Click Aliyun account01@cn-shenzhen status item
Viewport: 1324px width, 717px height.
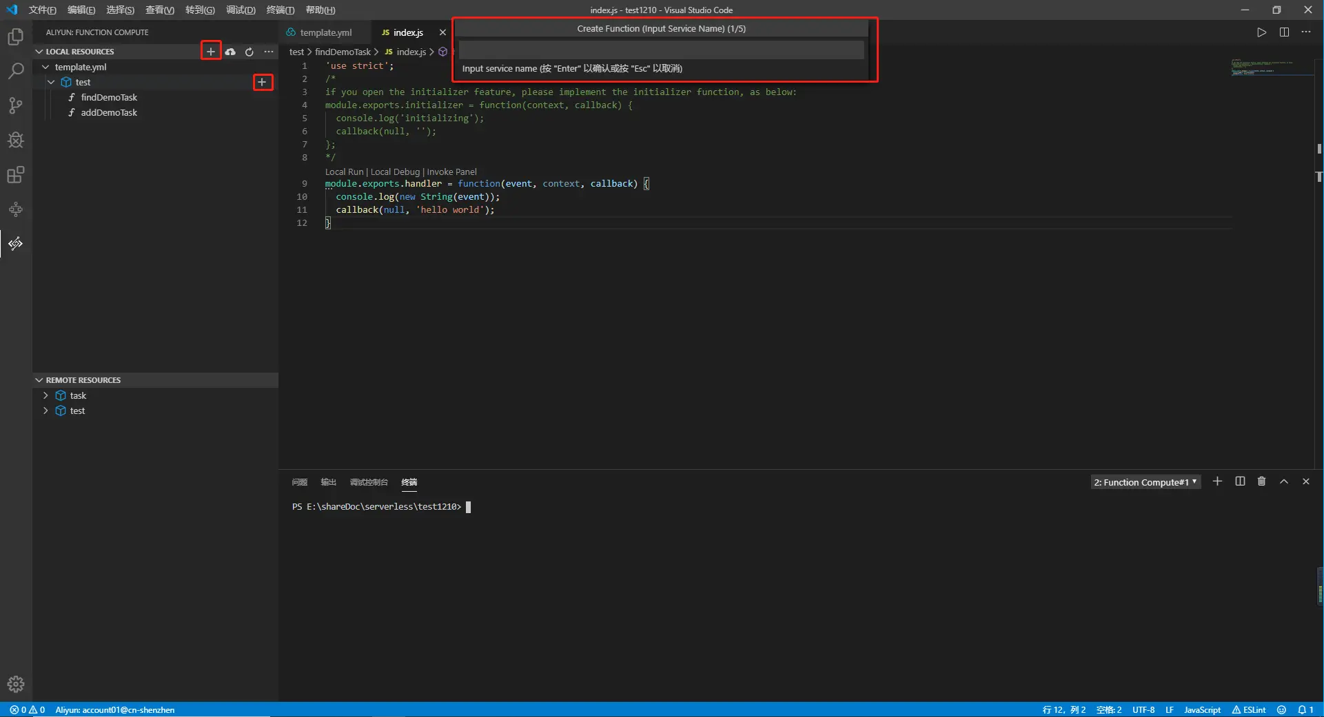click(115, 709)
